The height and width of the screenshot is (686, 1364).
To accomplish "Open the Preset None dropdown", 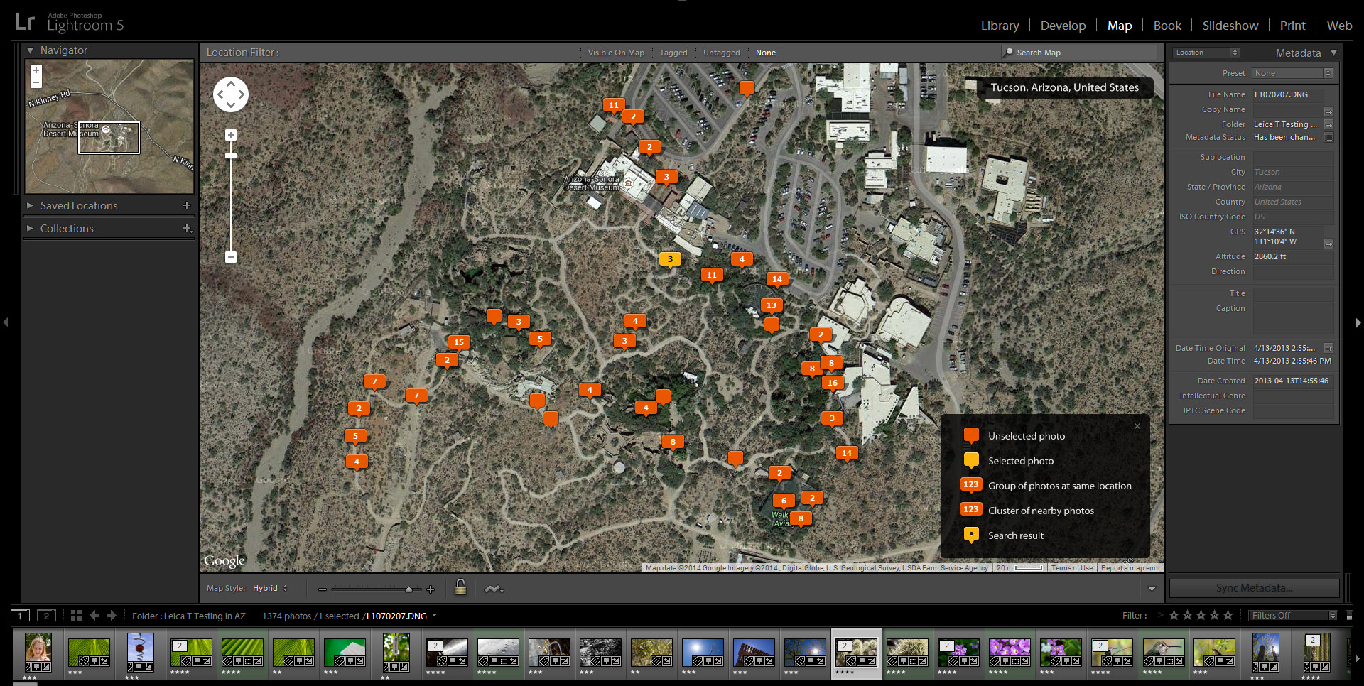I will (1293, 73).
